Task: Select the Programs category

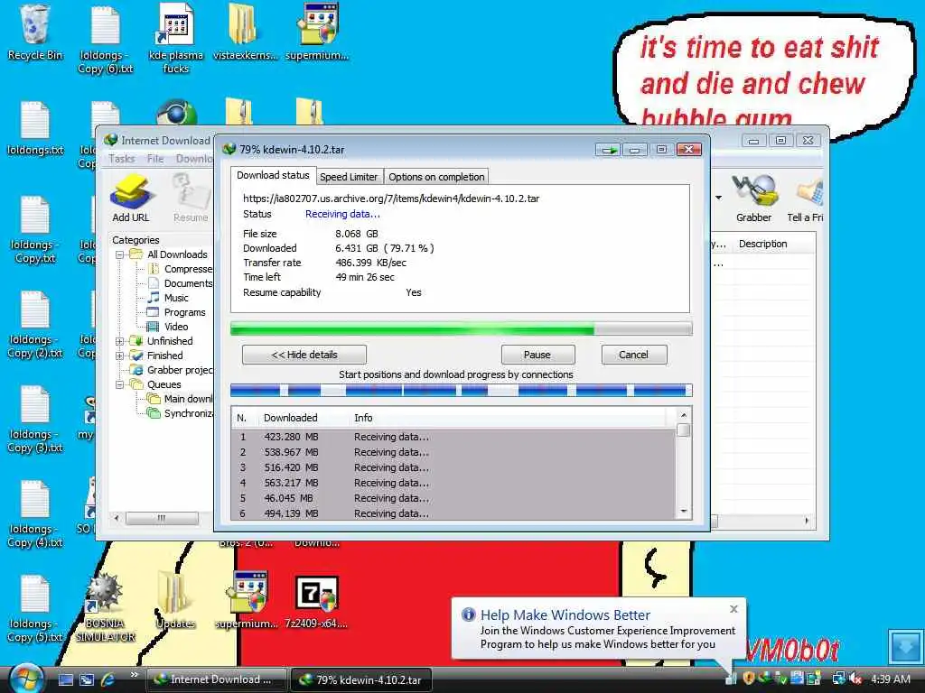Action: tap(176, 312)
